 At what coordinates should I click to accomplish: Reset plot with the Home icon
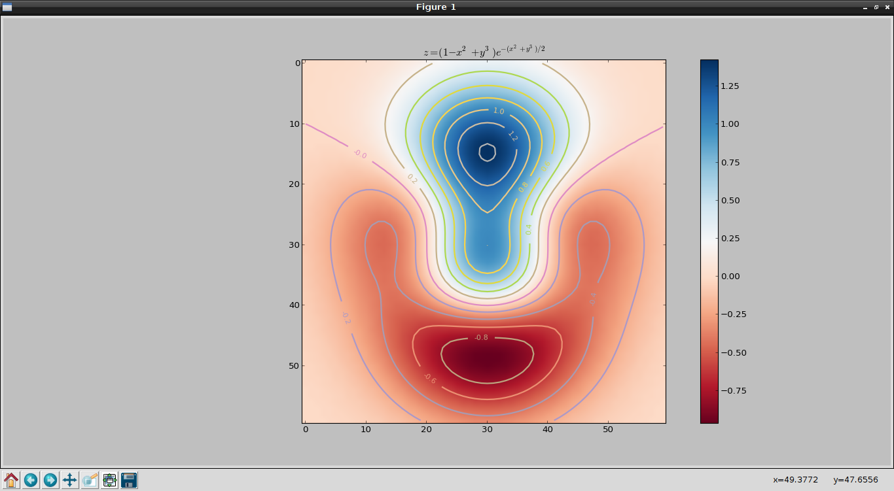[11, 480]
